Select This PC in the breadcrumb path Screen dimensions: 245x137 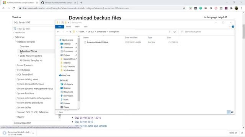coord(81,32)
